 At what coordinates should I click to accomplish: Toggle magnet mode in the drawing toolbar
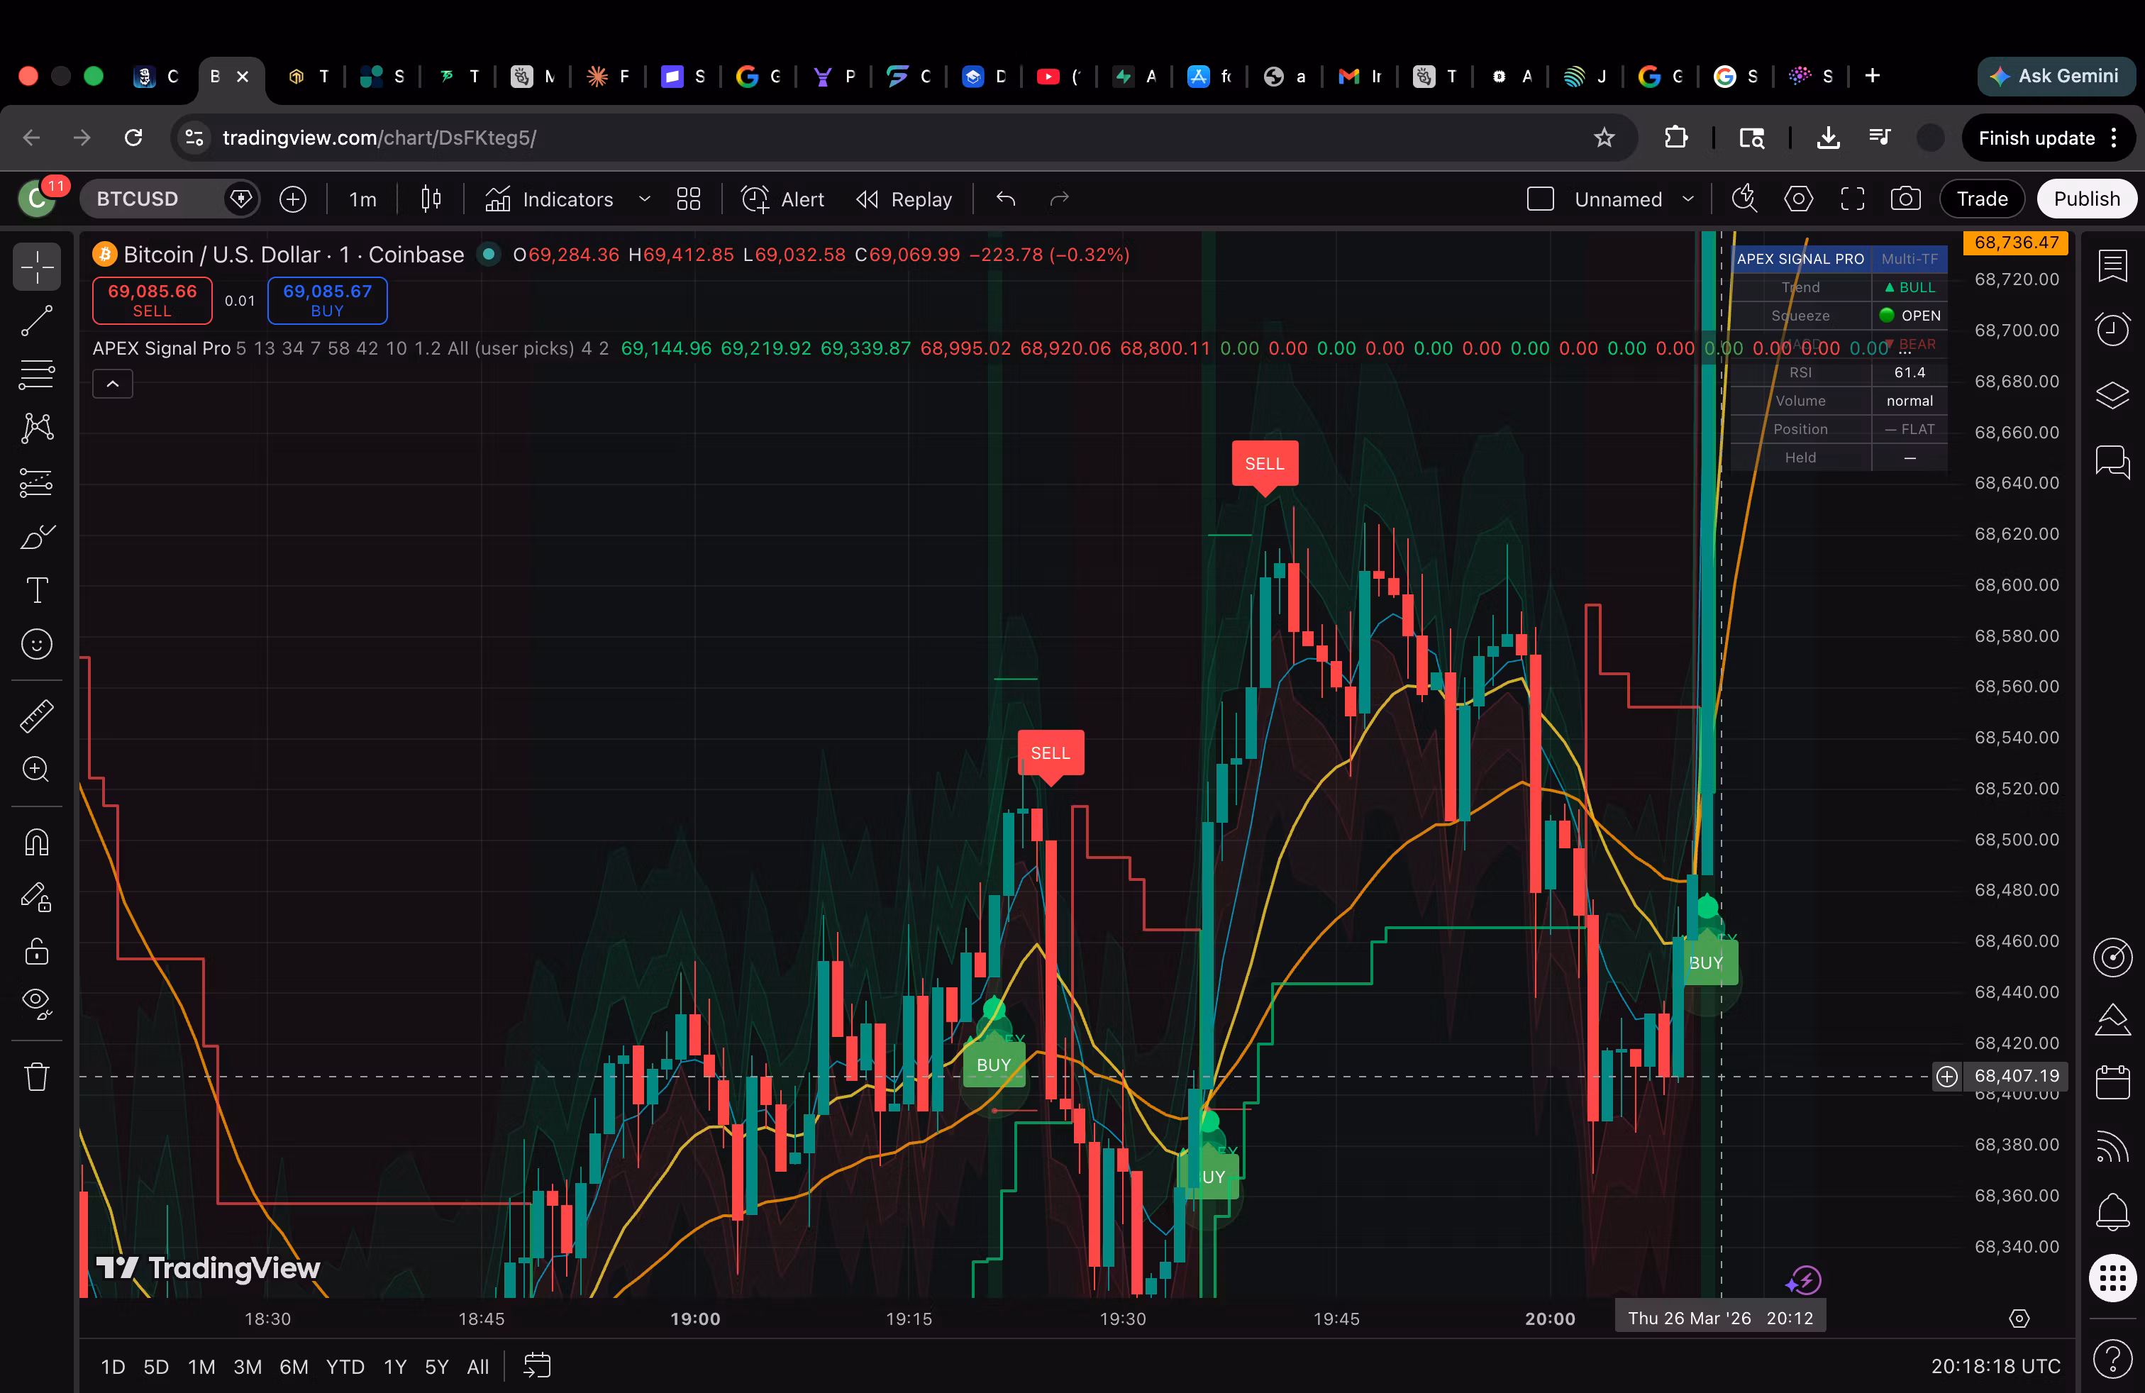click(36, 842)
